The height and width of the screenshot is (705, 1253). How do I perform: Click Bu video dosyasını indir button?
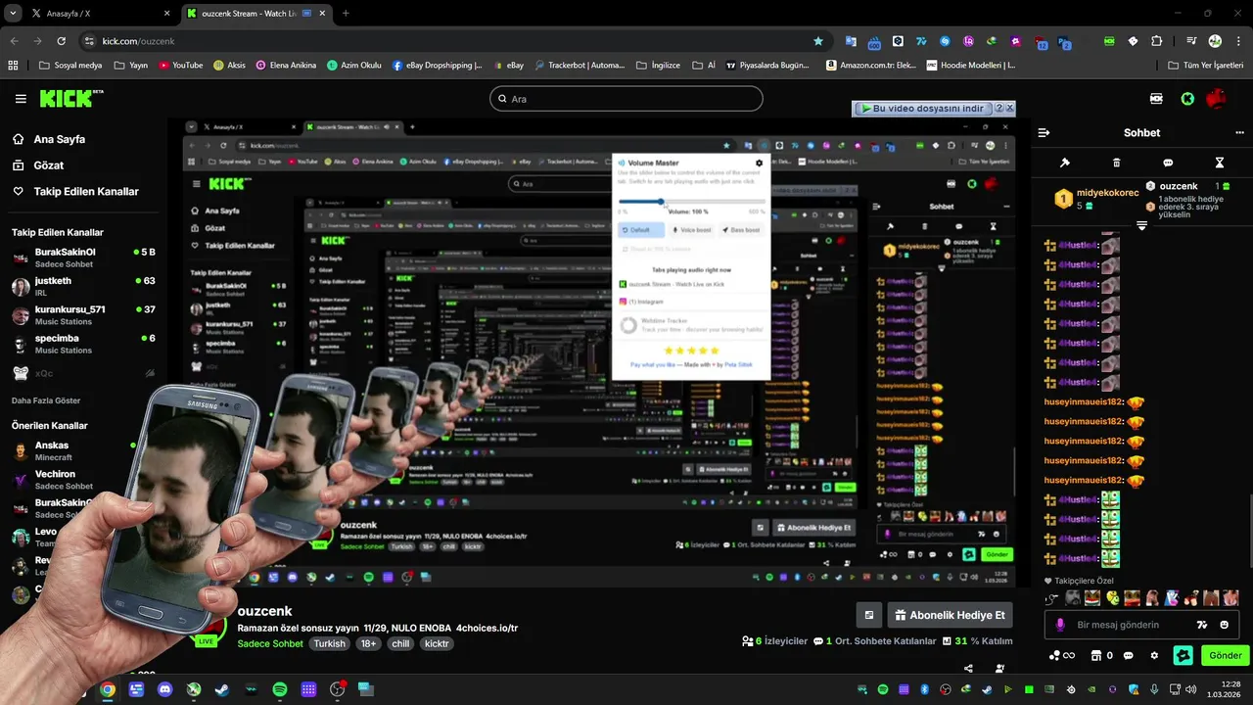coord(922,109)
